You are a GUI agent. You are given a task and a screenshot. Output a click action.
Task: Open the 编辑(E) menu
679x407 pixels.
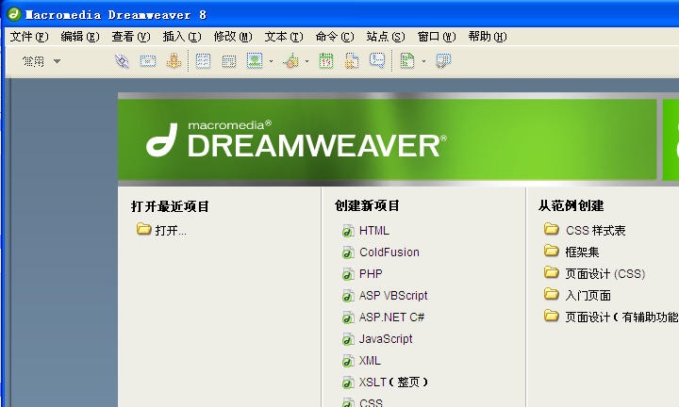80,37
